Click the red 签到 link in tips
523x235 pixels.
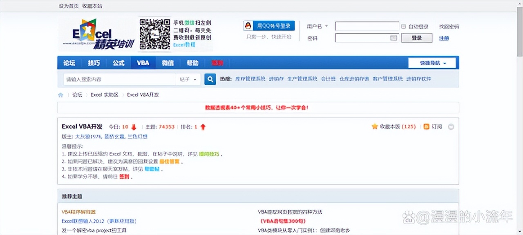pos(124,177)
